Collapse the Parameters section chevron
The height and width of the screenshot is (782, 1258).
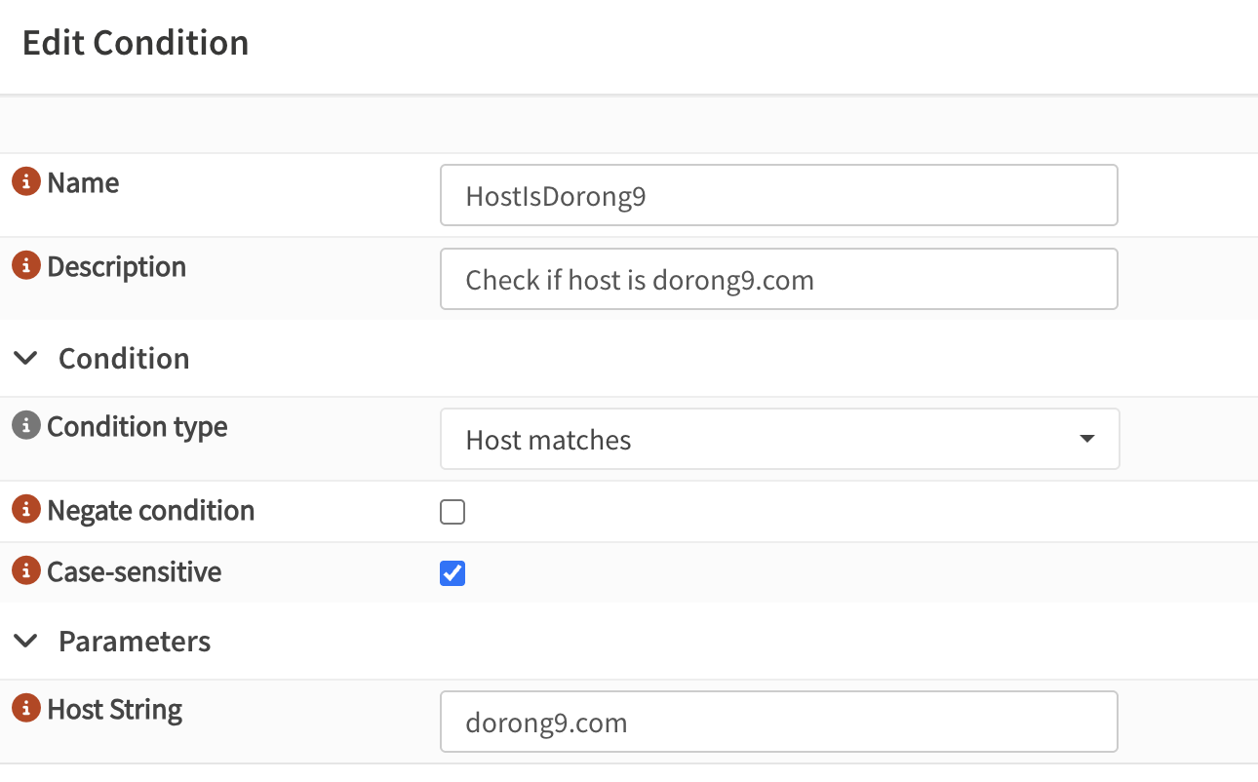tap(27, 641)
